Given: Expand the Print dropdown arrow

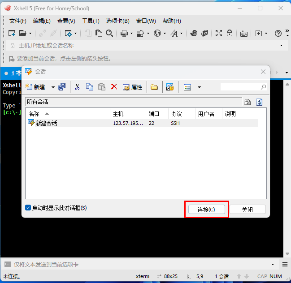Looking at the screenshot, I should [131, 34].
